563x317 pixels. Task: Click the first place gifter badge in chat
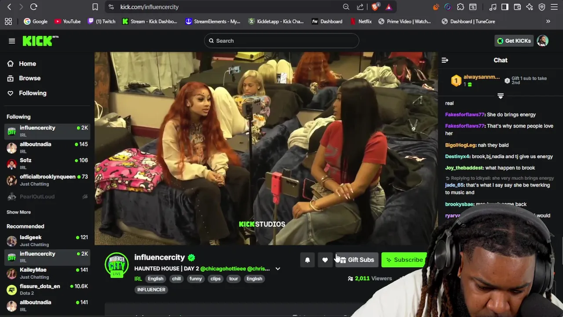[456, 81]
